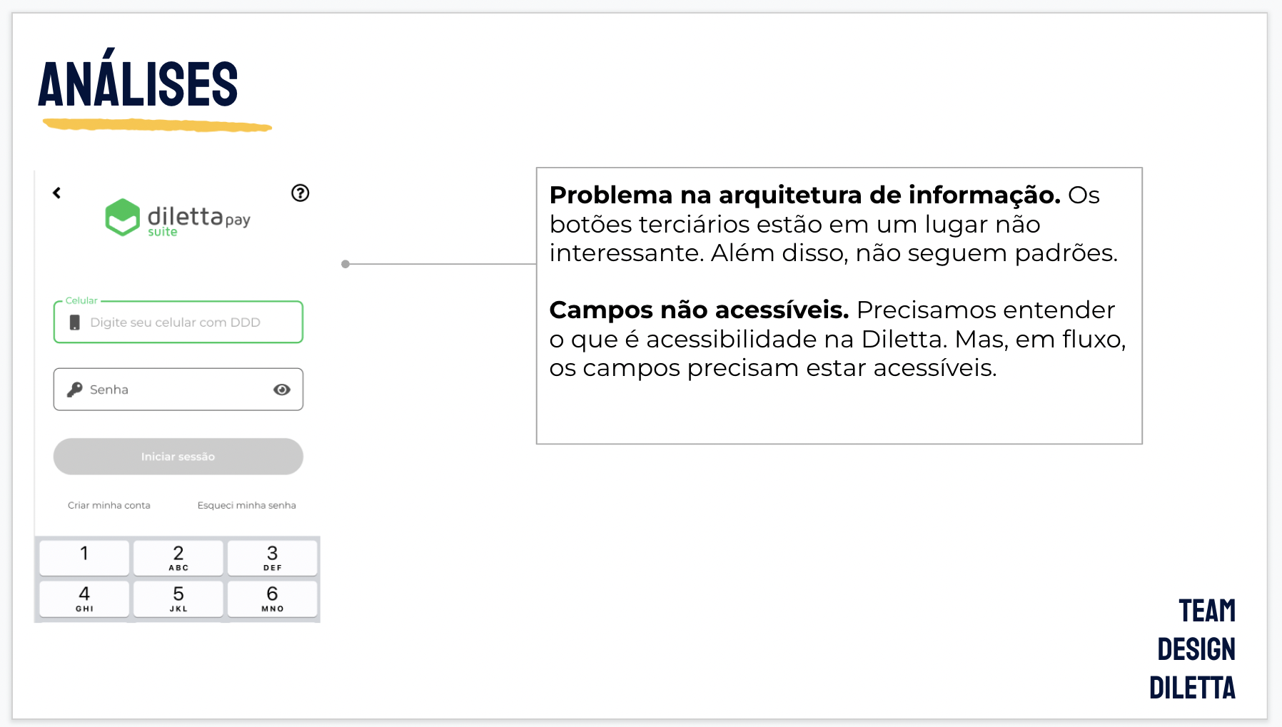Click the key icon in Senha field
The height and width of the screenshot is (727, 1282).
(74, 390)
